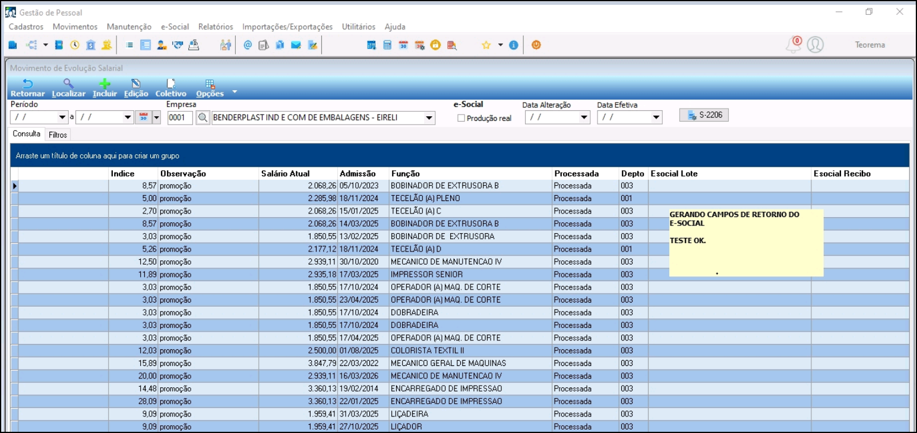The image size is (917, 433).
Task: Open the e-Social menu
Action: click(x=175, y=27)
